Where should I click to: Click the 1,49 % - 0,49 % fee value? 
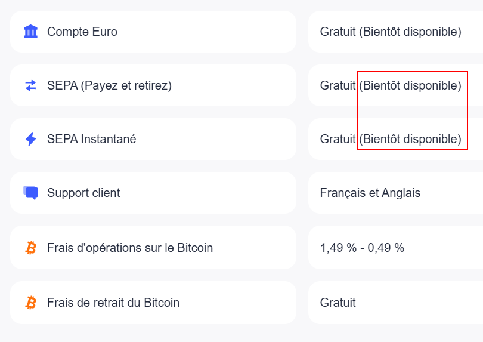point(363,248)
